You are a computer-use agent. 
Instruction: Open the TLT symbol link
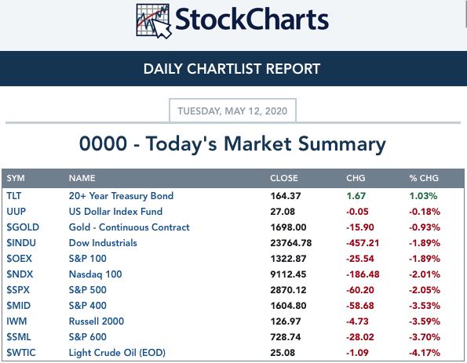(13, 196)
